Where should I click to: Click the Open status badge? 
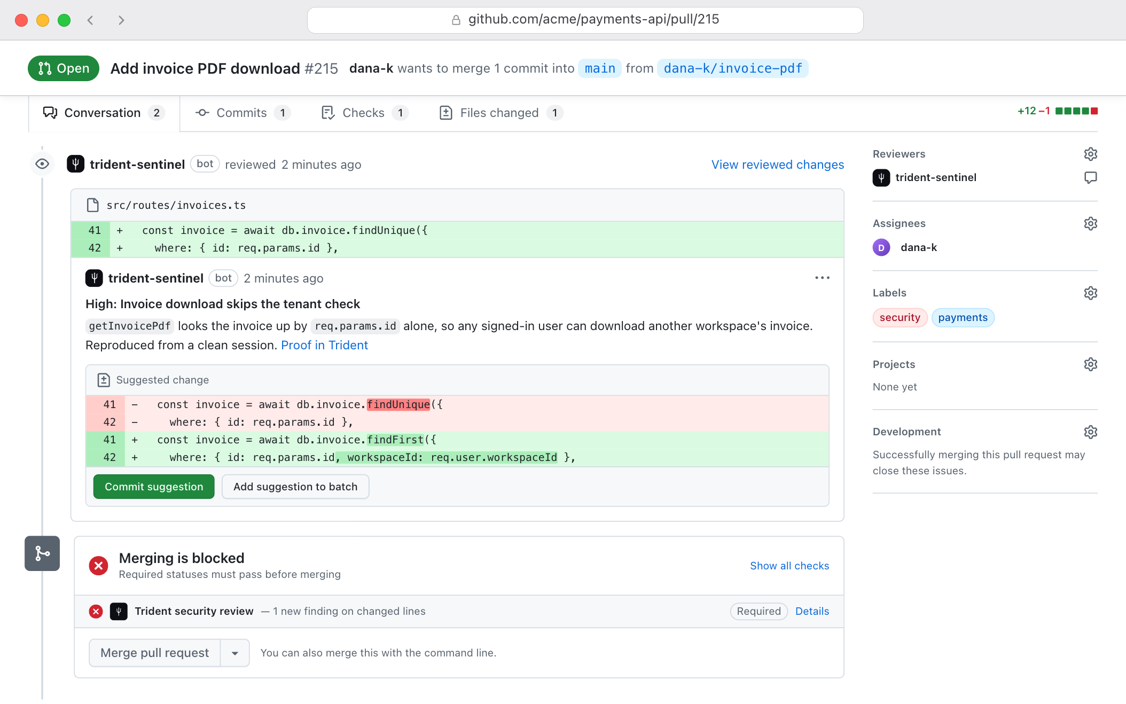coord(64,68)
